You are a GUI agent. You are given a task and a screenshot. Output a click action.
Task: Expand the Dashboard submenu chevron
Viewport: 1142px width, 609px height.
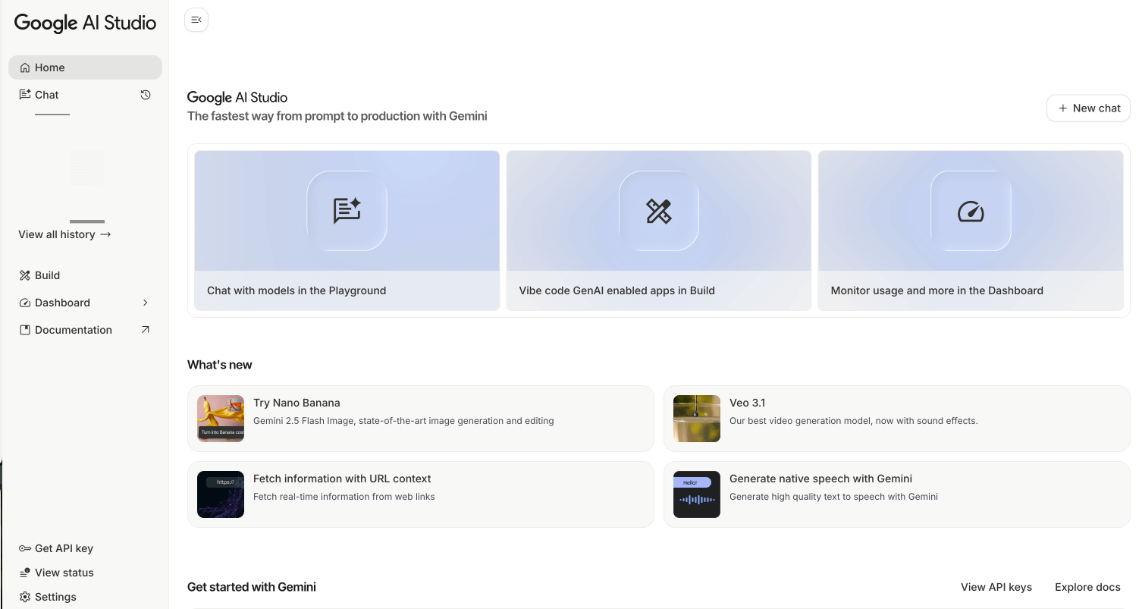tap(146, 303)
